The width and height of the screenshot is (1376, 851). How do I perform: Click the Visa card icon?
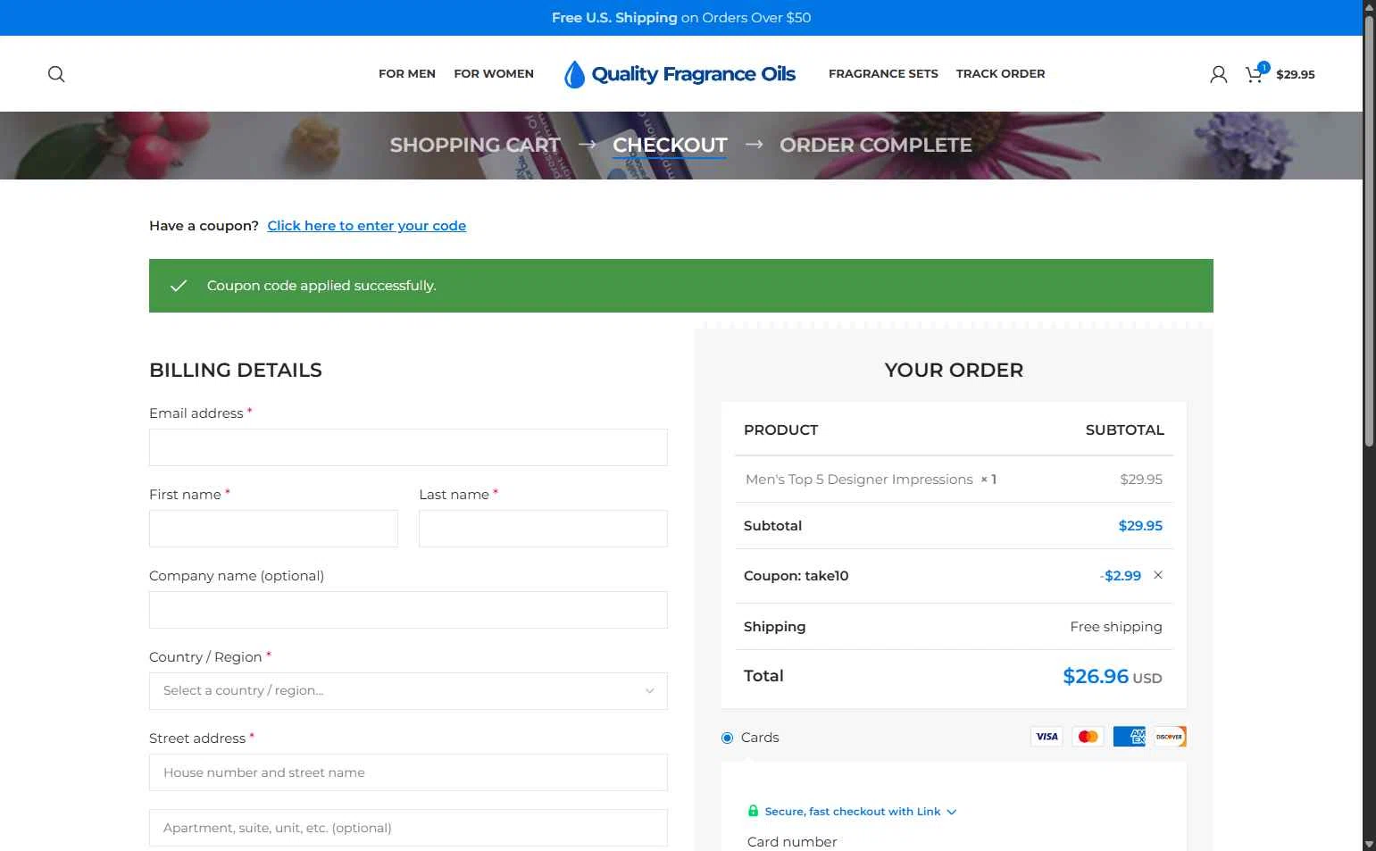click(1047, 737)
